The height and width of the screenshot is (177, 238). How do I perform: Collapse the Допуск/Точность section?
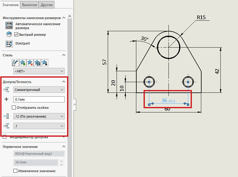[x=64, y=82]
